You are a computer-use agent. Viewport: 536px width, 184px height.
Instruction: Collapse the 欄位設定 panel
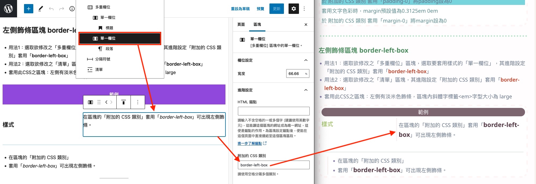273,60
